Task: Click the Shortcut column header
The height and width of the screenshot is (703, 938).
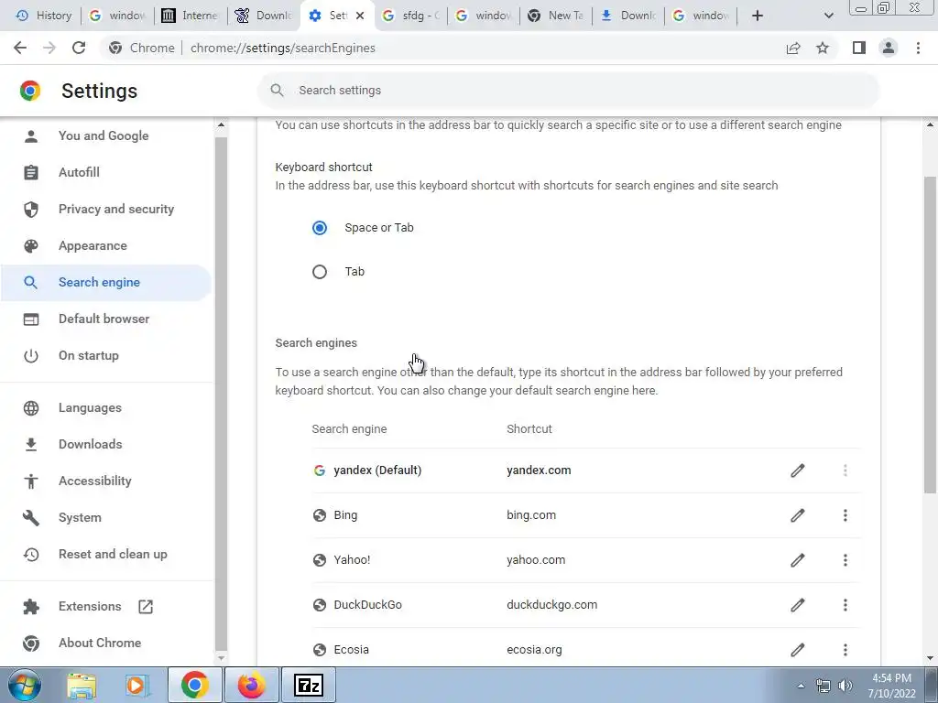Action: click(x=529, y=429)
